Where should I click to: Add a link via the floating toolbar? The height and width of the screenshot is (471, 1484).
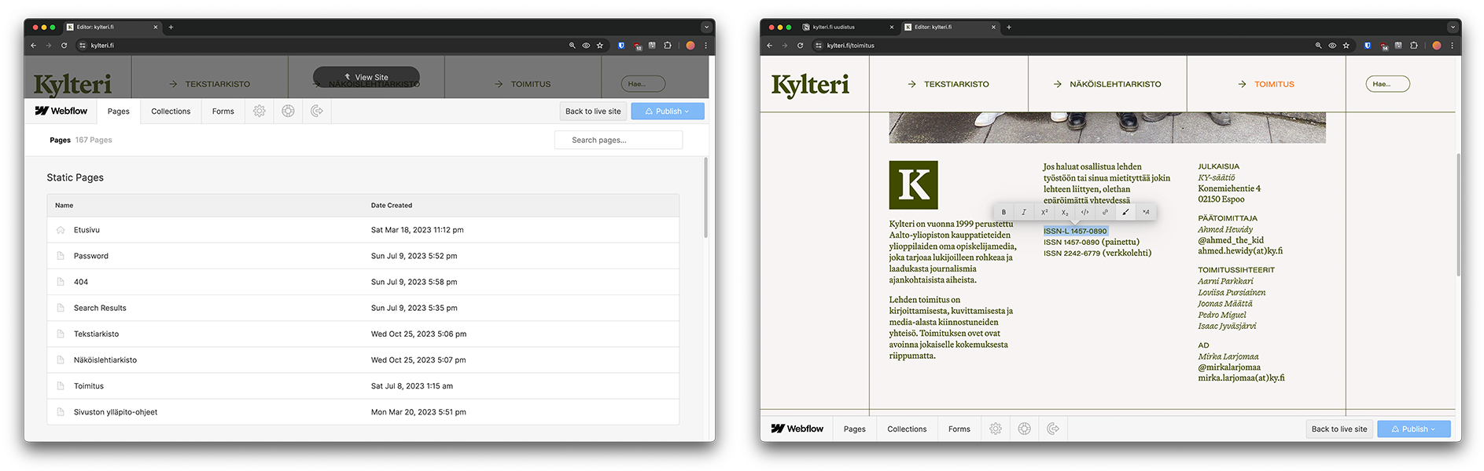(x=1105, y=212)
